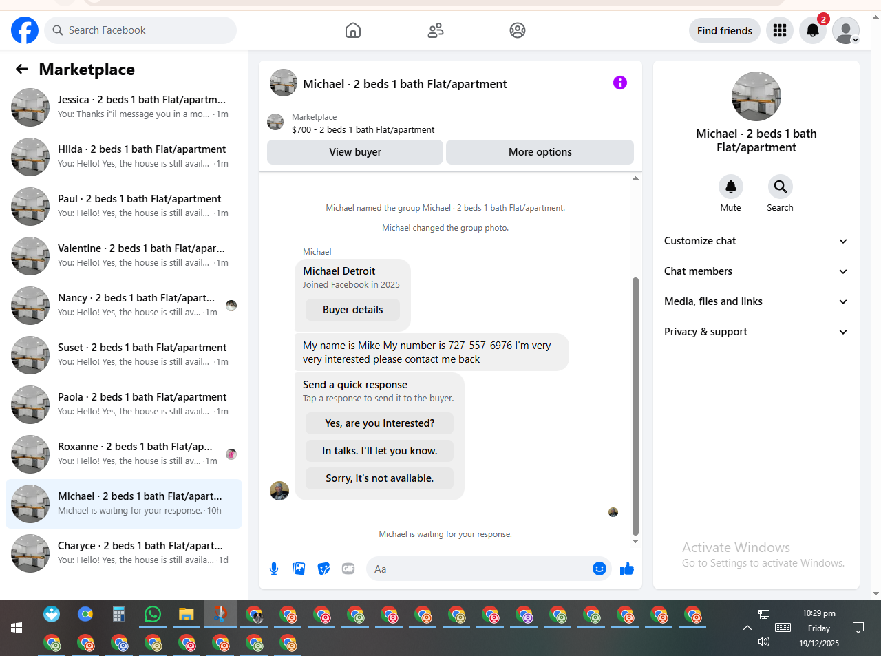The height and width of the screenshot is (656, 881).
Task: Open the Home feed icon
Action: coord(353,30)
